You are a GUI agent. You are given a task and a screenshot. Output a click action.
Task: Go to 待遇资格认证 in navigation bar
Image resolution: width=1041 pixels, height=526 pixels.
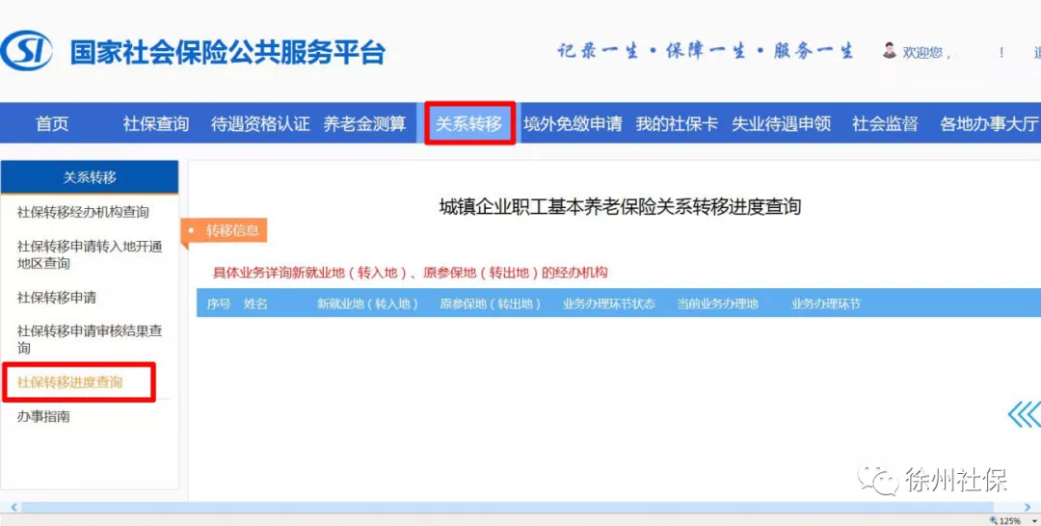click(260, 123)
